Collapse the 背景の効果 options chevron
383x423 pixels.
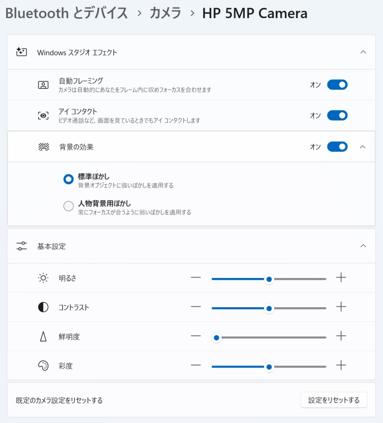pyautogui.click(x=363, y=147)
